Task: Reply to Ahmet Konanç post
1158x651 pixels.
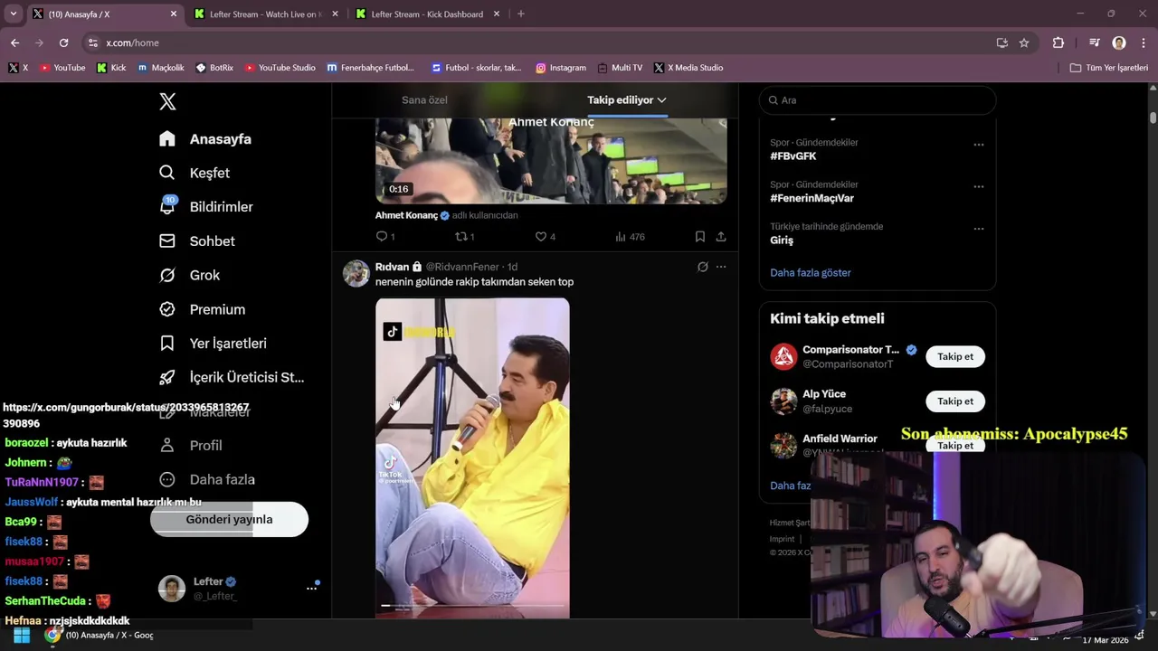Action: 385,237
